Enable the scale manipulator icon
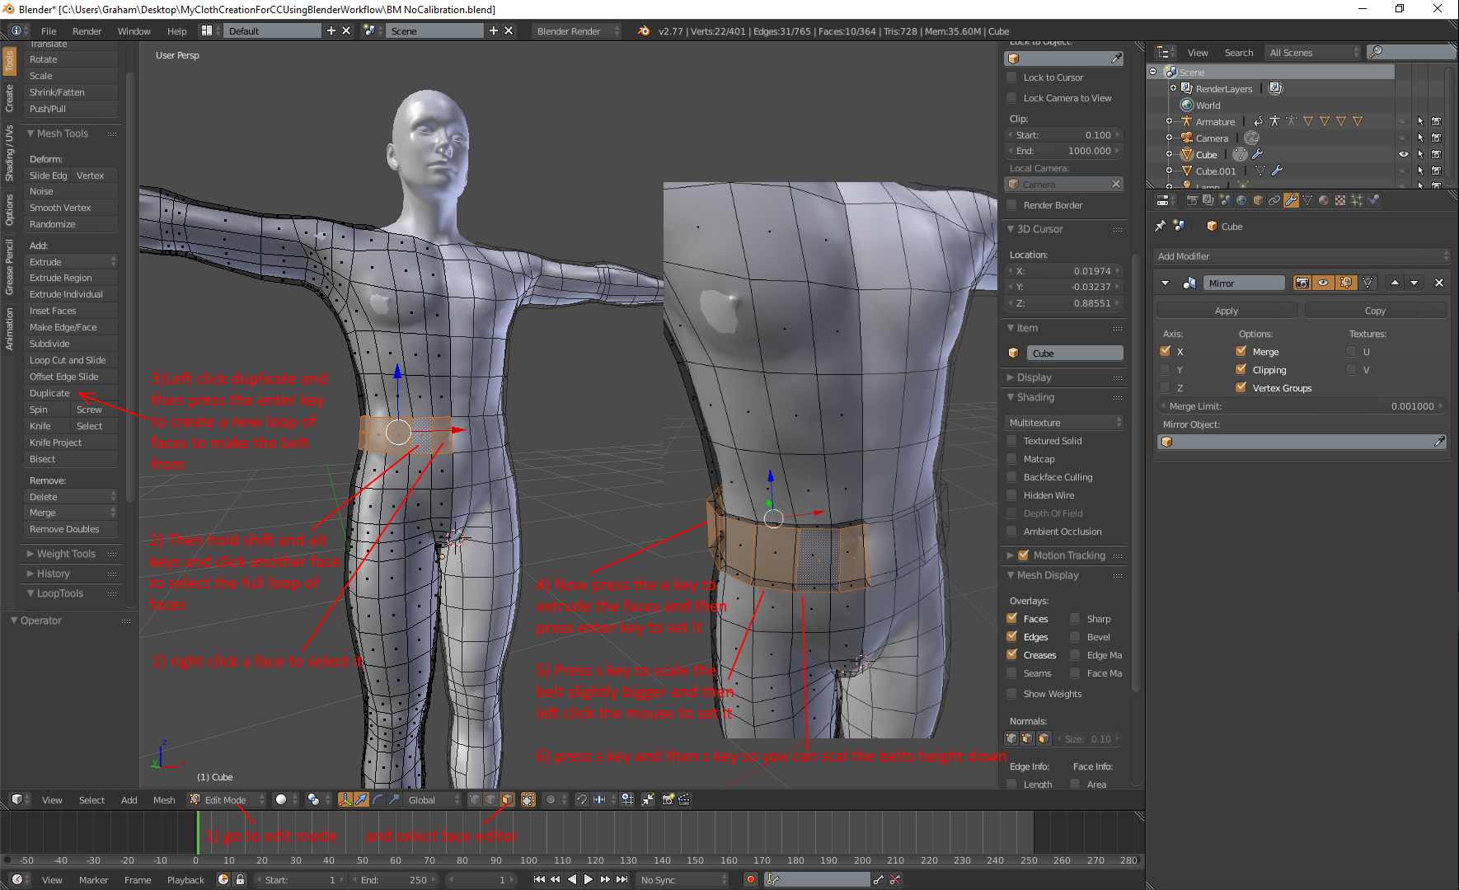Viewport: 1459px width, 890px height. [x=393, y=799]
